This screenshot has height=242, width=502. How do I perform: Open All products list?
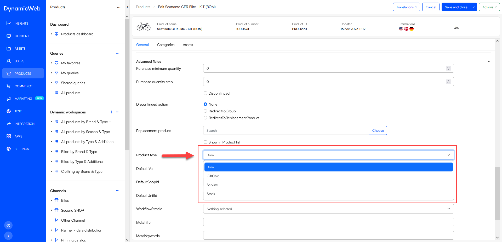pyautogui.click(x=71, y=93)
